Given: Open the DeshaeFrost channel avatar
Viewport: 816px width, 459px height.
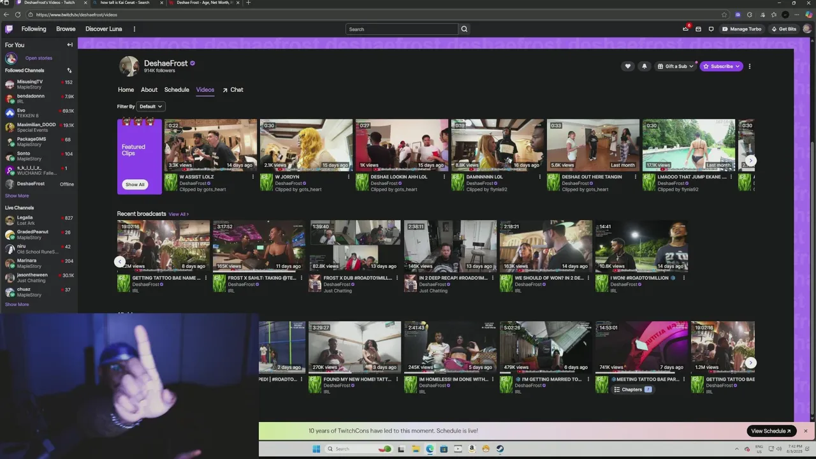Looking at the screenshot, I should pos(129,66).
